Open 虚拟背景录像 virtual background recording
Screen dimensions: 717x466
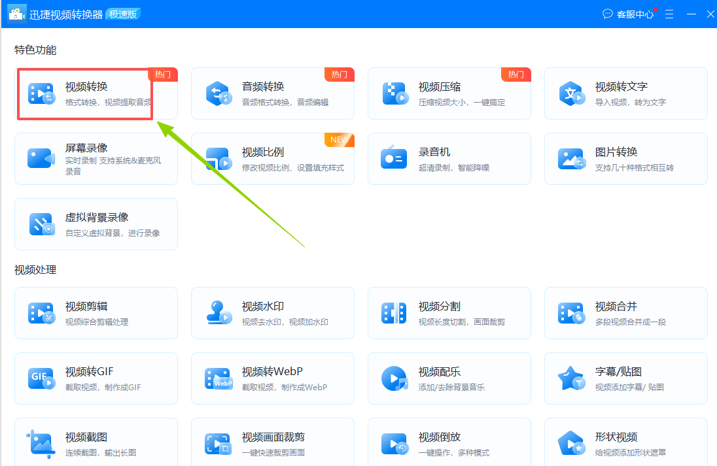[96, 224]
